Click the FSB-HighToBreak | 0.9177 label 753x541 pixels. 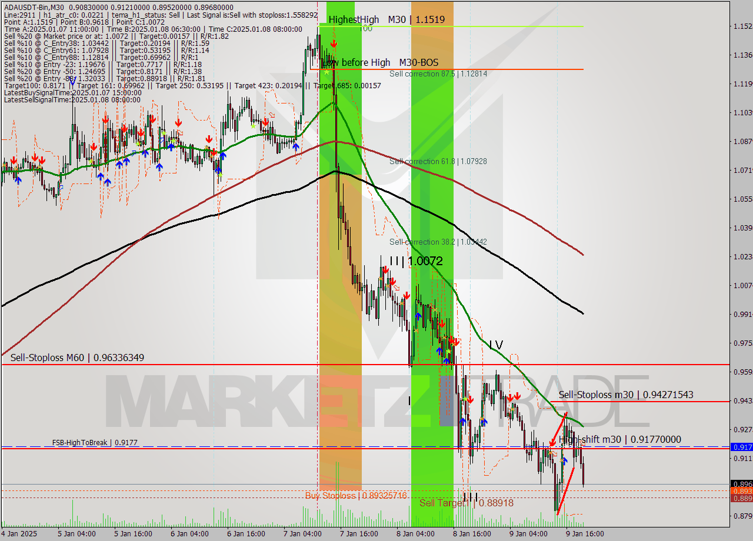click(x=95, y=442)
